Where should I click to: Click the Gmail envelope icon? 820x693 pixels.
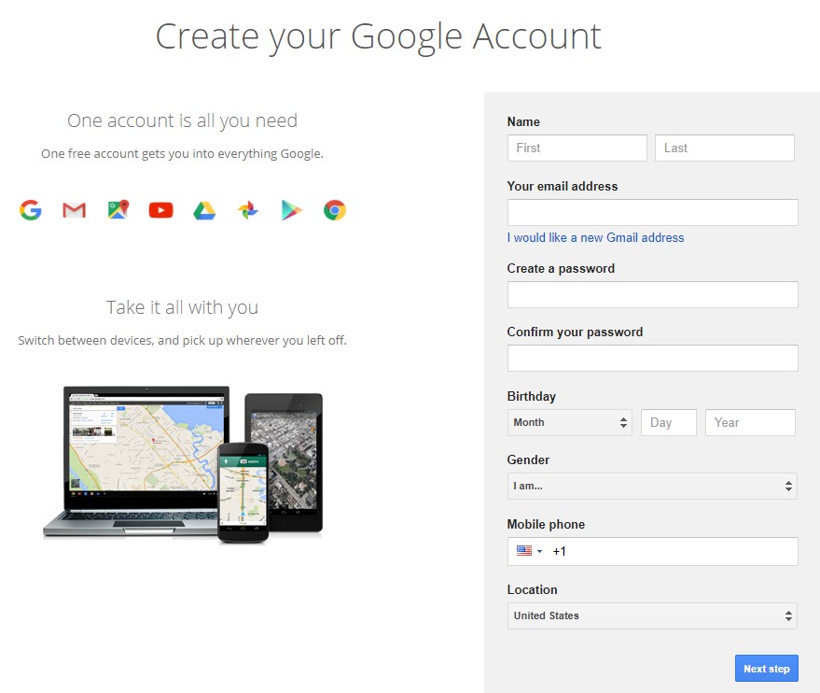75,210
